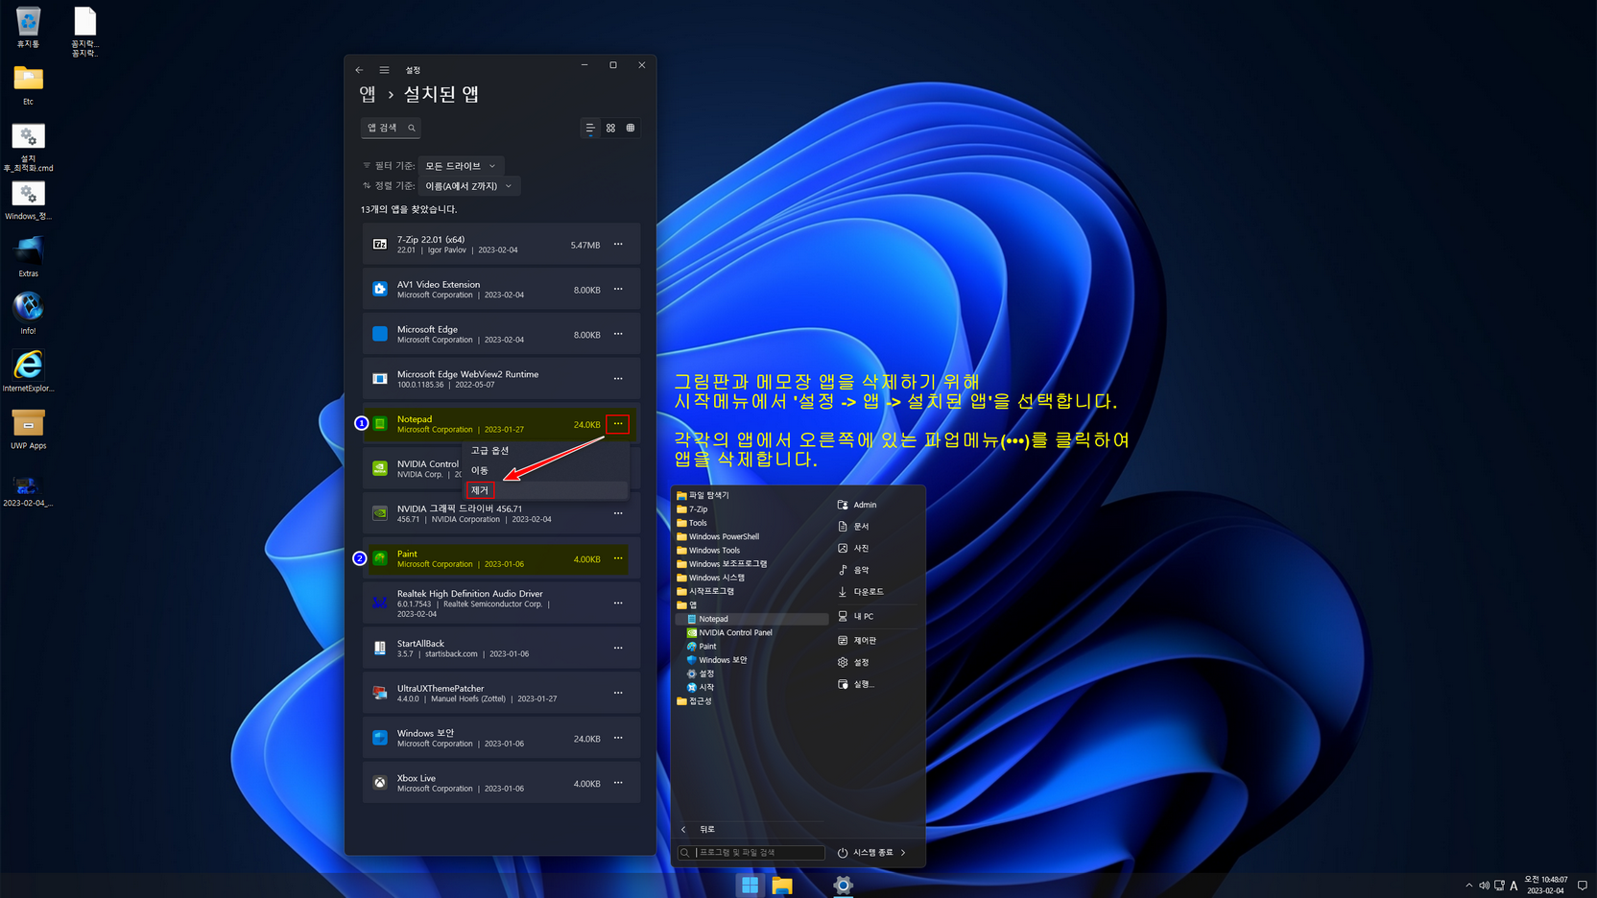Open more options for AV1 Video Extension
Screen dimensions: 1597x898
(x=618, y=290)
